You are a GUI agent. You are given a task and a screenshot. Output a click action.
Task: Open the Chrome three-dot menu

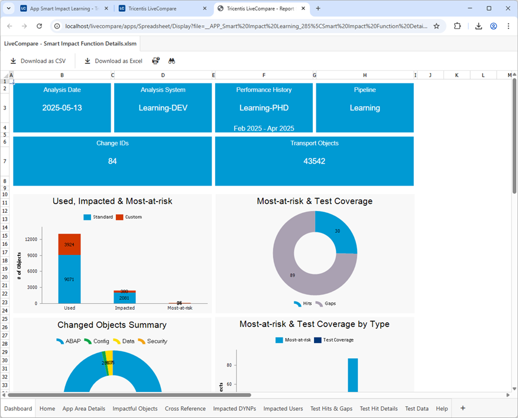(x=509, y=26)
